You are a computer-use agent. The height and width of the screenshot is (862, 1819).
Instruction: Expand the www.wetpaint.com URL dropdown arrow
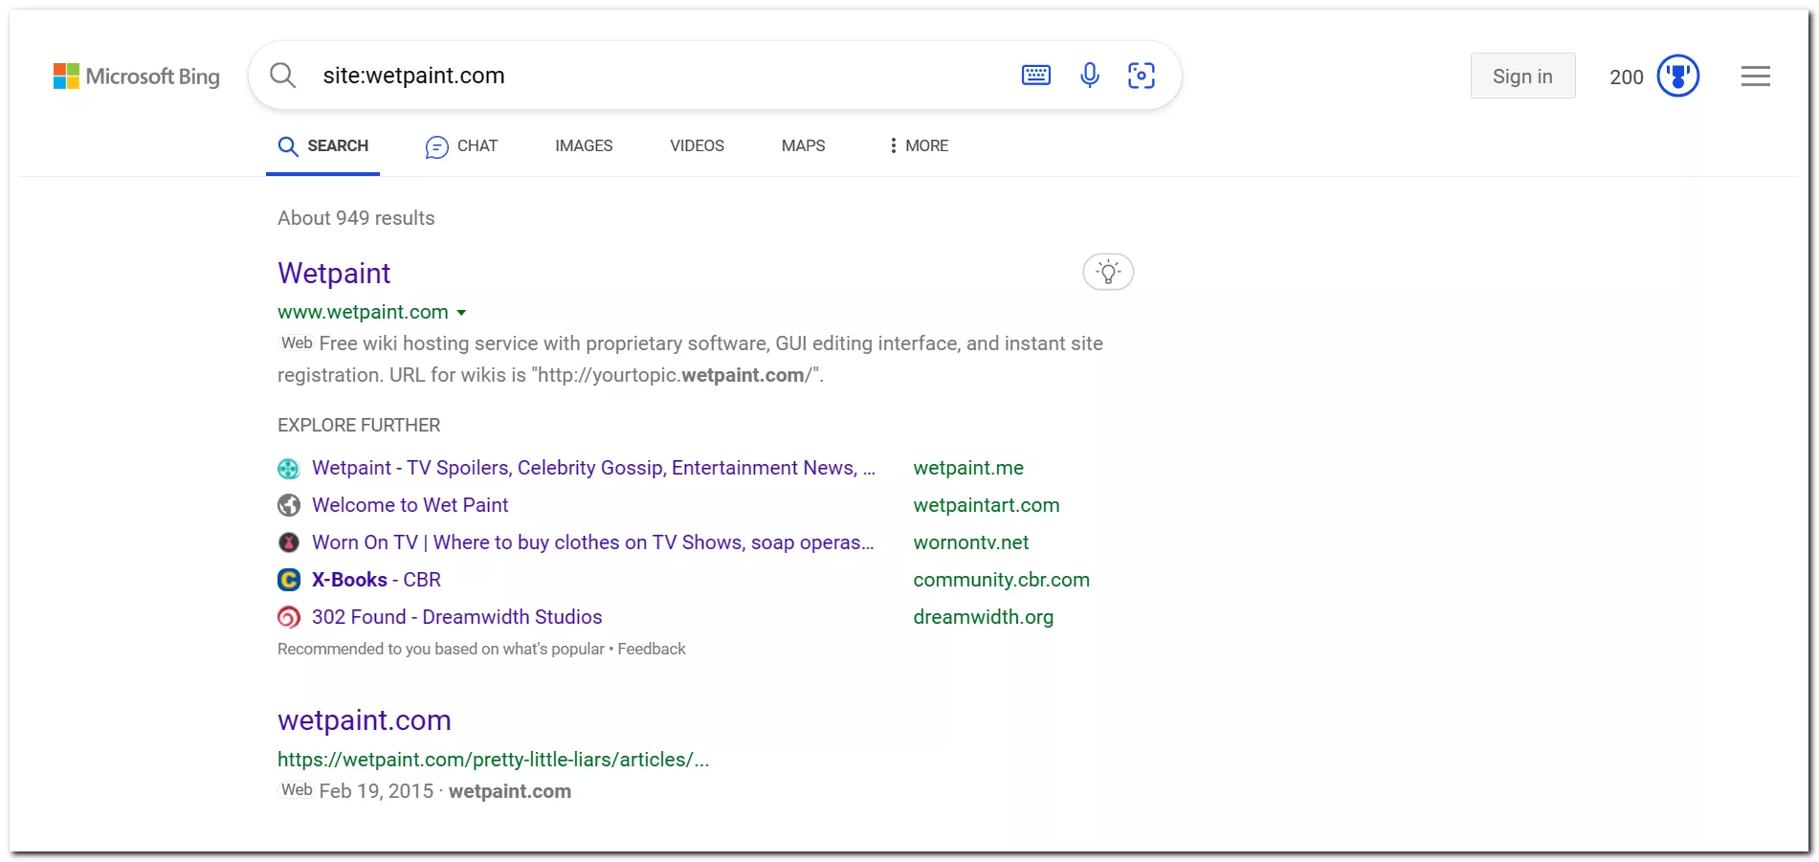pyautogui.click(x=461, y=313)
